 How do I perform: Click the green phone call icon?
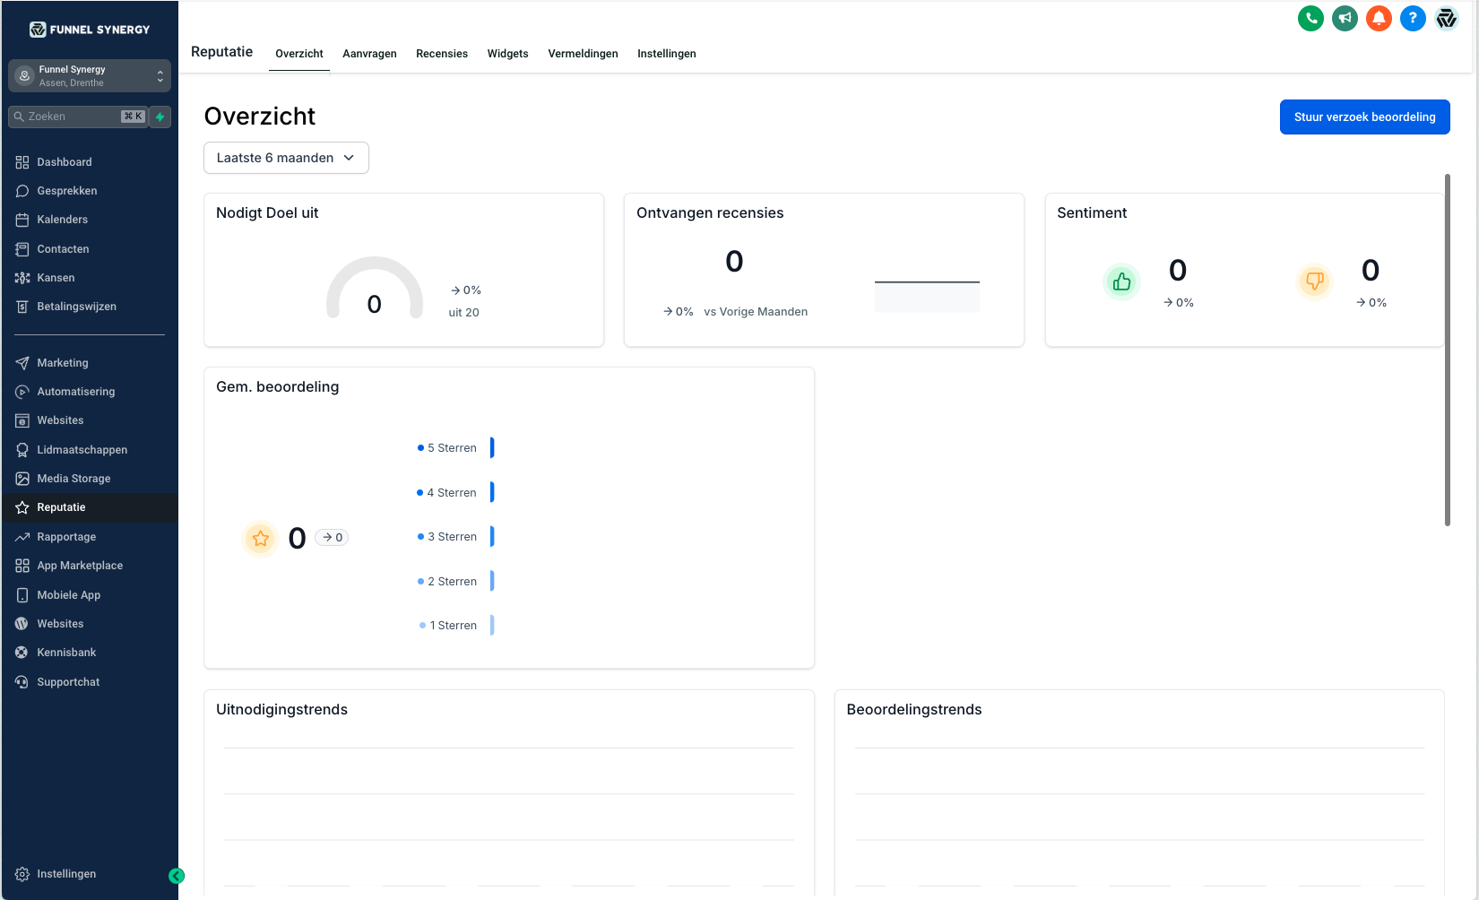(1310, 18)
